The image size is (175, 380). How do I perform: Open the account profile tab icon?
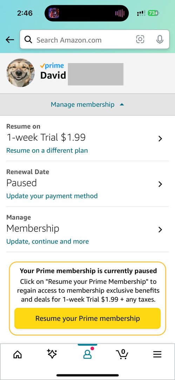tap(88, 354)
